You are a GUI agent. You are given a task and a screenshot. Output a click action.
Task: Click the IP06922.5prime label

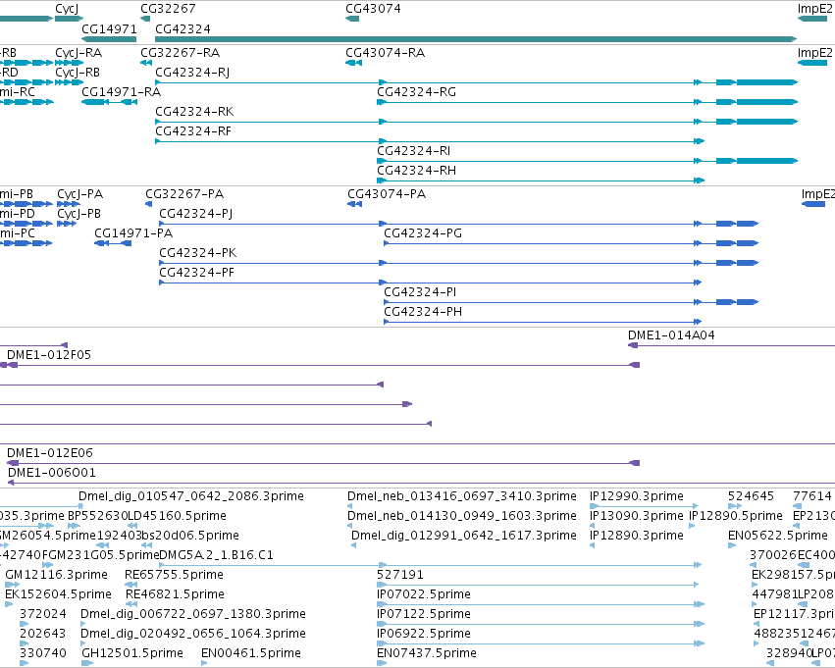(x=423, y=634)
